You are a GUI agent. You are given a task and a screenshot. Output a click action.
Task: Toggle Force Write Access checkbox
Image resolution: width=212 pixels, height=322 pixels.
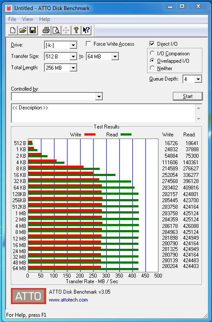[x=89, y=44]
